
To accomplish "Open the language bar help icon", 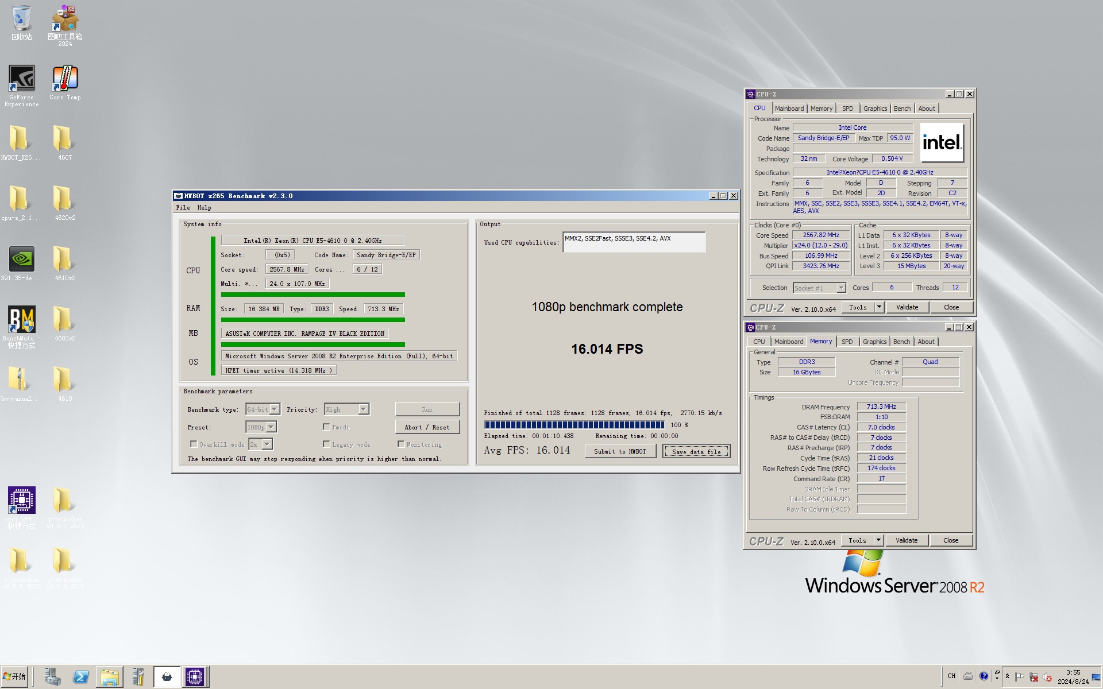I will pyautogui.click(x=984, y=676).
